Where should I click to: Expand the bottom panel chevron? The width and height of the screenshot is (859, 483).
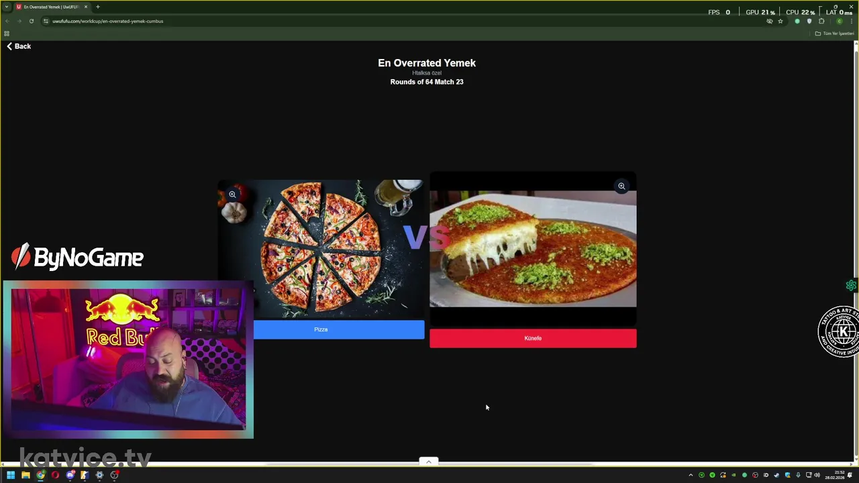(428, 462)
